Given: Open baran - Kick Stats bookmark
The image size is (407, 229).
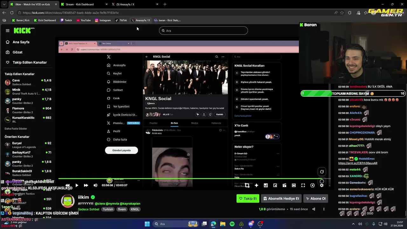Looking at the screenshot, I should (167, 20).
